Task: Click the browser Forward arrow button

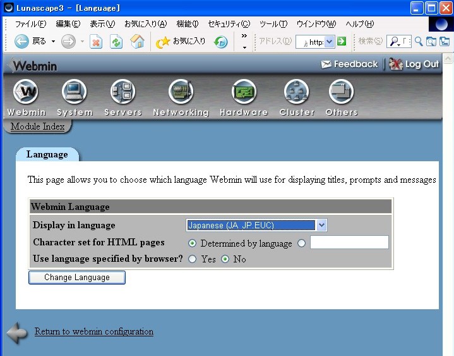Action: tap(68, 42)
